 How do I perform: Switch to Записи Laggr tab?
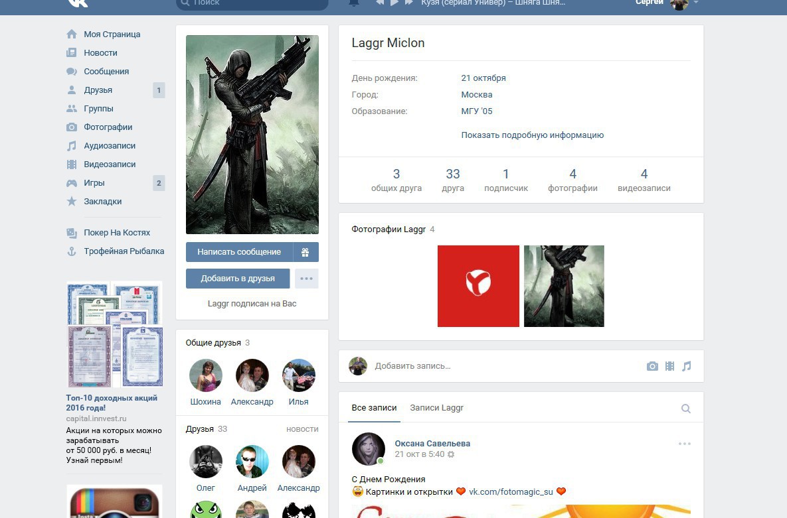(x=436, y=408)
